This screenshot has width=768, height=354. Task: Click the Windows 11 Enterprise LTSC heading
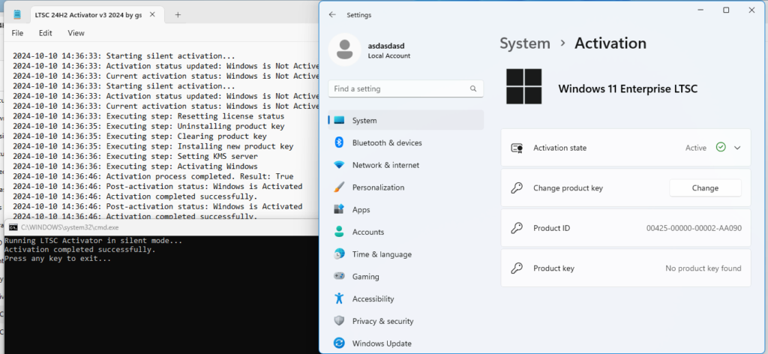[628, 89]
